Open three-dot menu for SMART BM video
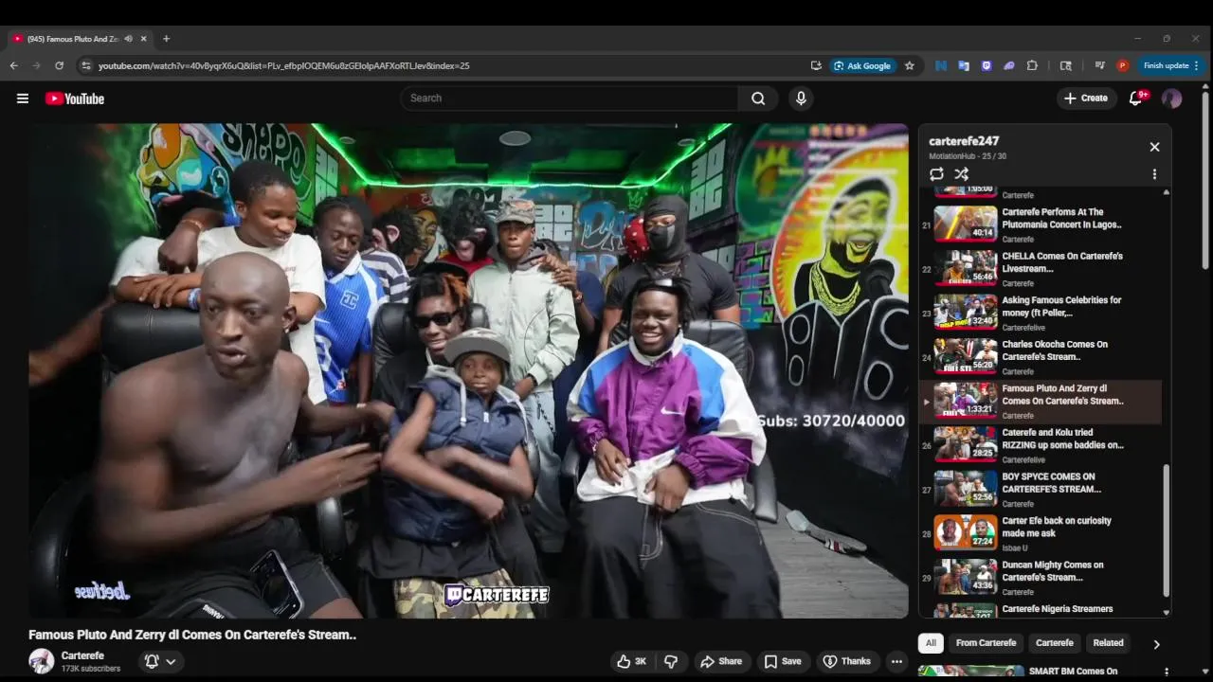This screenshot has width=1213, height=682. (x=1167, y=672)
